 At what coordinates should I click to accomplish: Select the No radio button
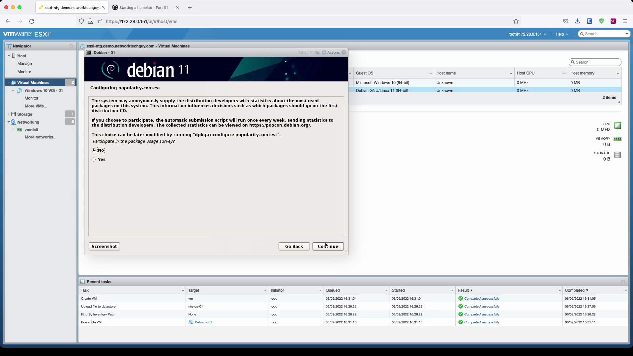pyautogui.click(x=94, y=150)
